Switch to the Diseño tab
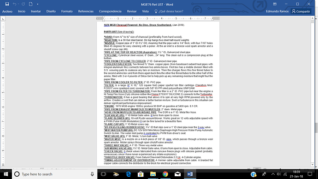318x179 pixels. [x=51, y=12]
